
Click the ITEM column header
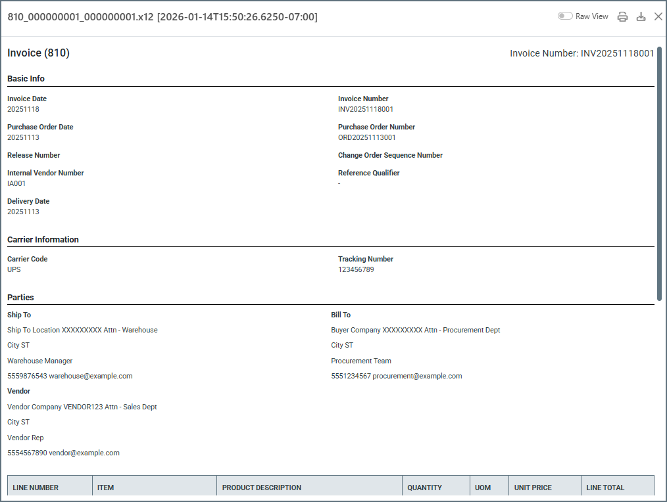(105, 488)
